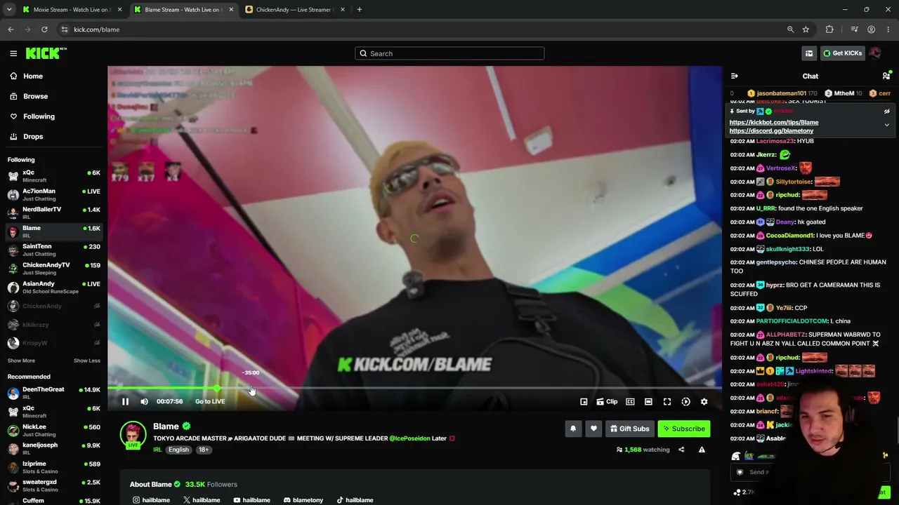Toggle the notification bell for Blame

573,429
